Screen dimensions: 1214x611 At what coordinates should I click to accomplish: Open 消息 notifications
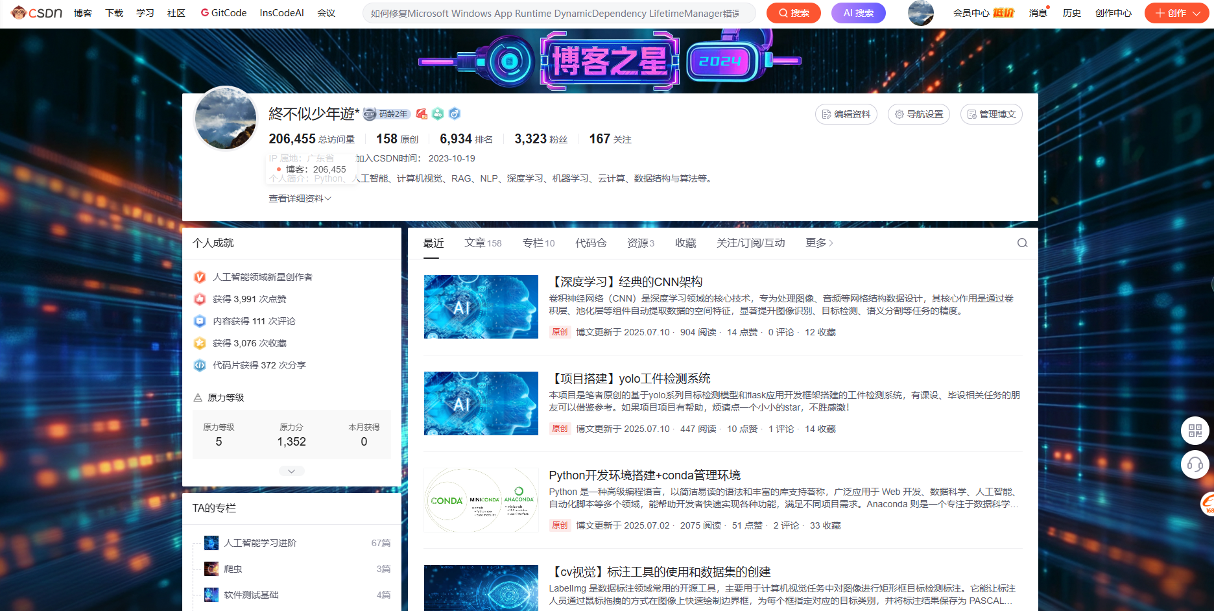[x=1038, y=13]
